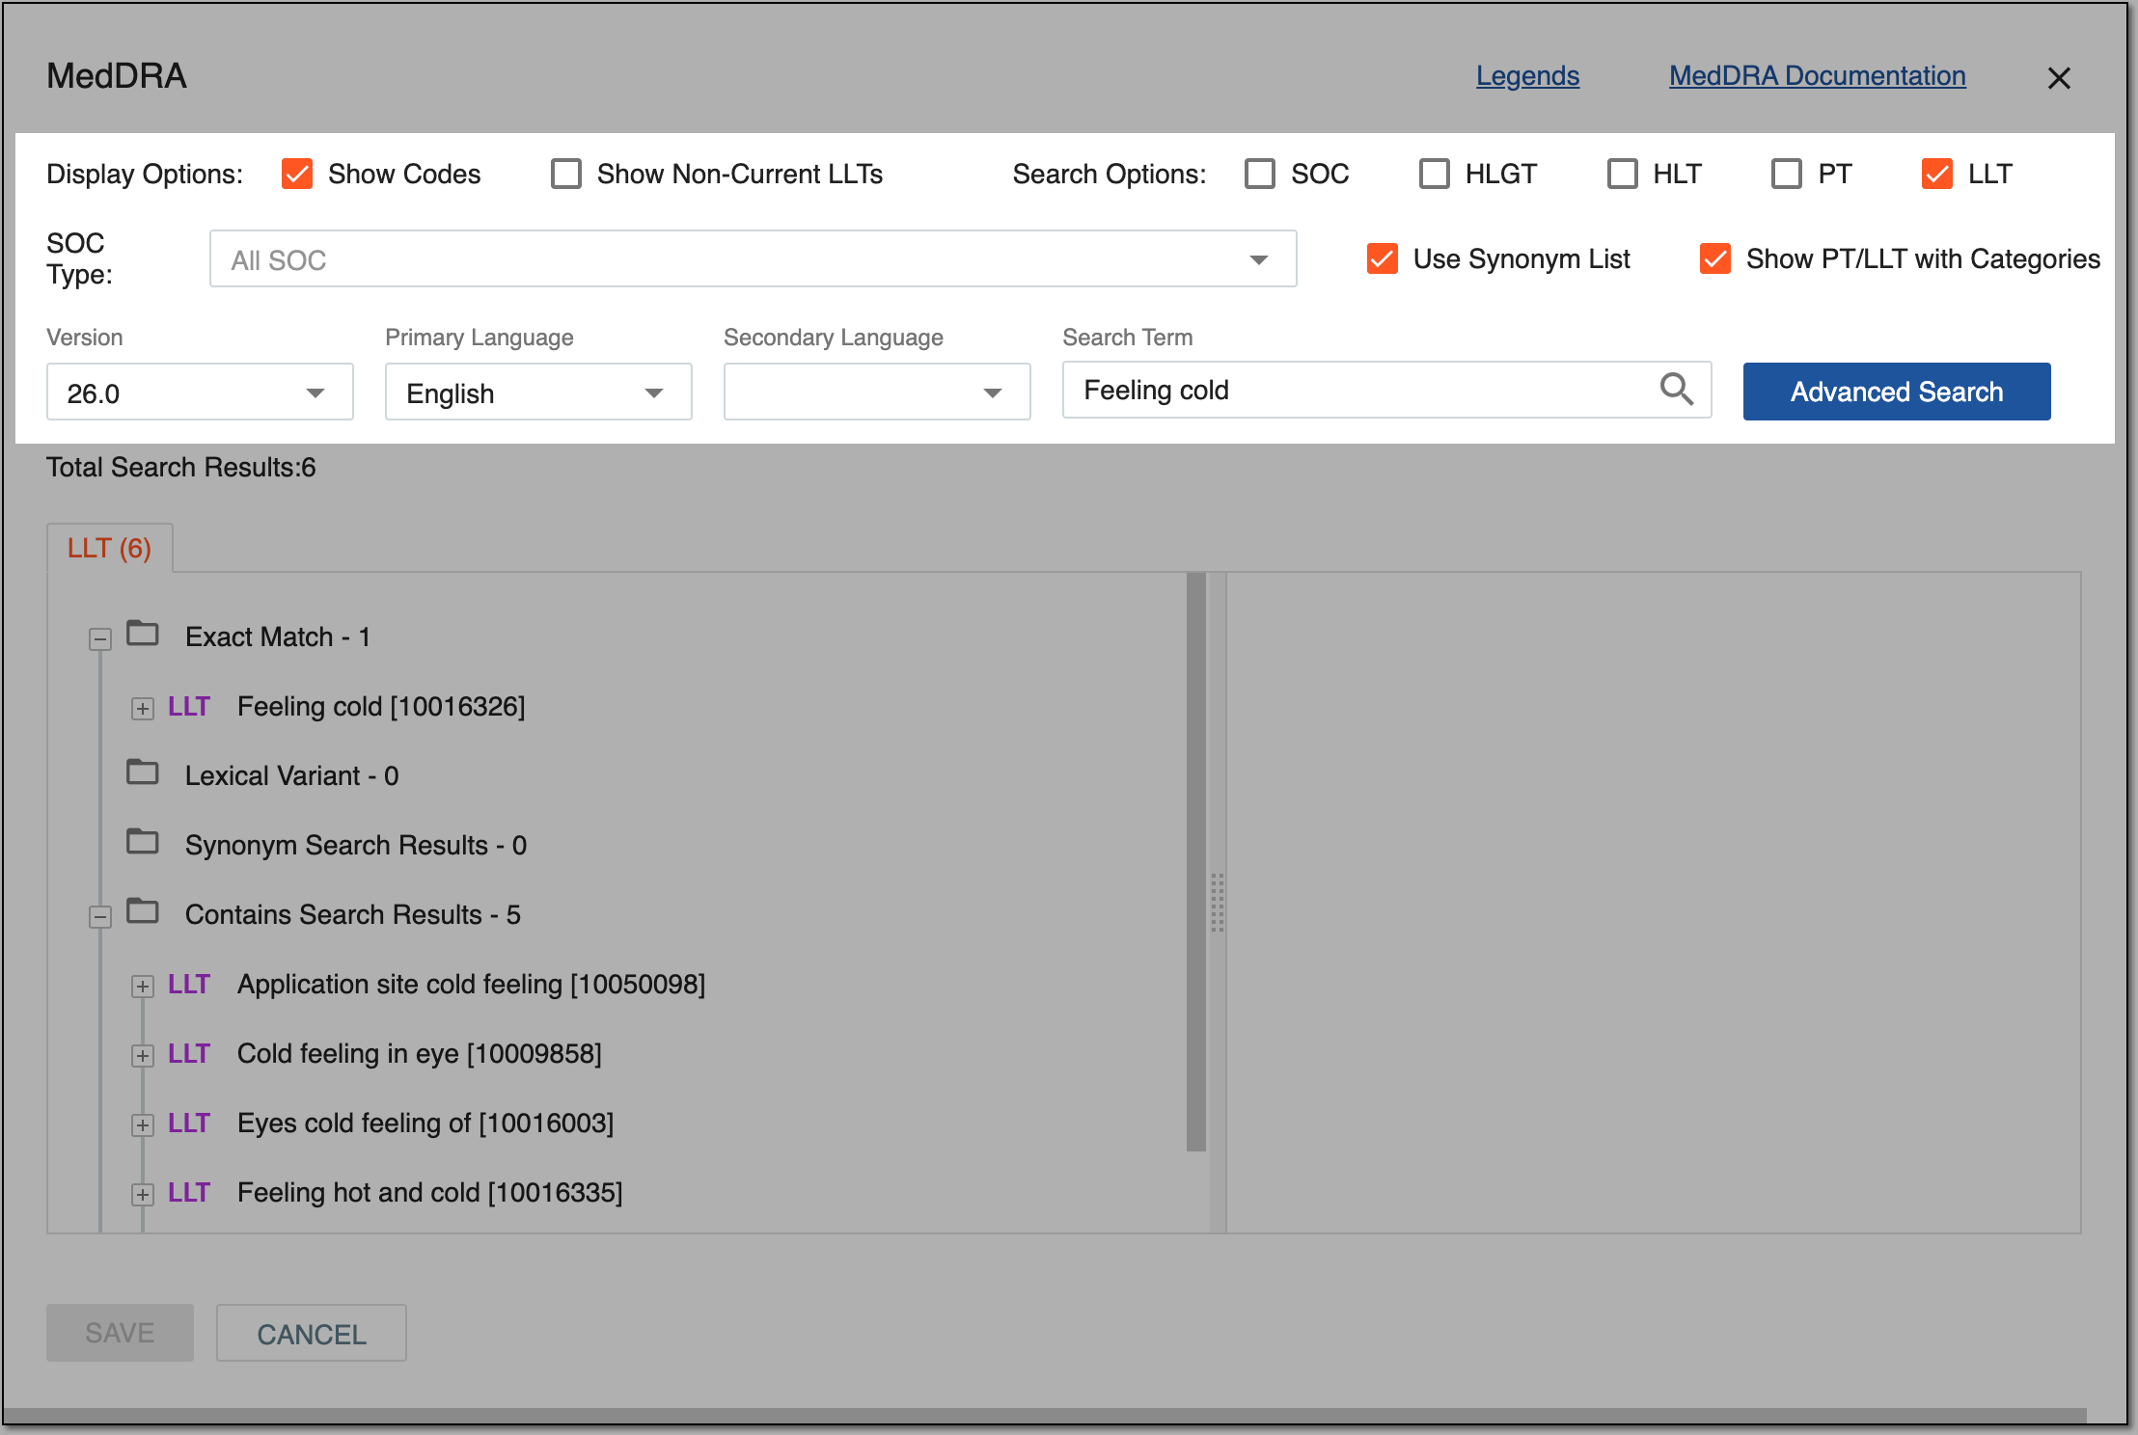Click the CANCEL button
This screenshot has height=1435, width=2138.
[312, 1333]
